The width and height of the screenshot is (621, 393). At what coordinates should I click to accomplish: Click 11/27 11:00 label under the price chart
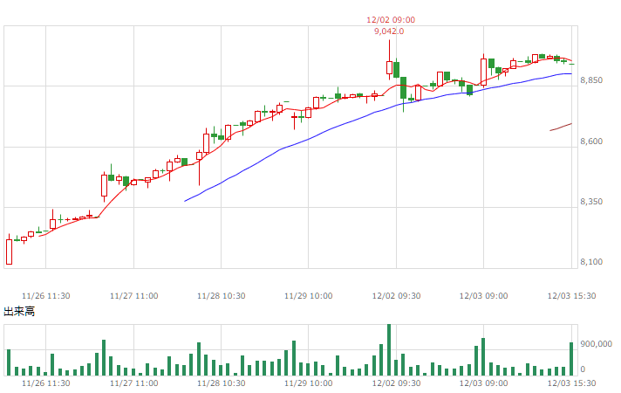point(133,296)
